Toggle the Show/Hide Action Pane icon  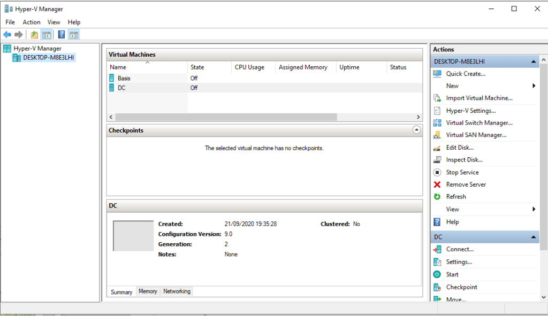tap(74, 35)
